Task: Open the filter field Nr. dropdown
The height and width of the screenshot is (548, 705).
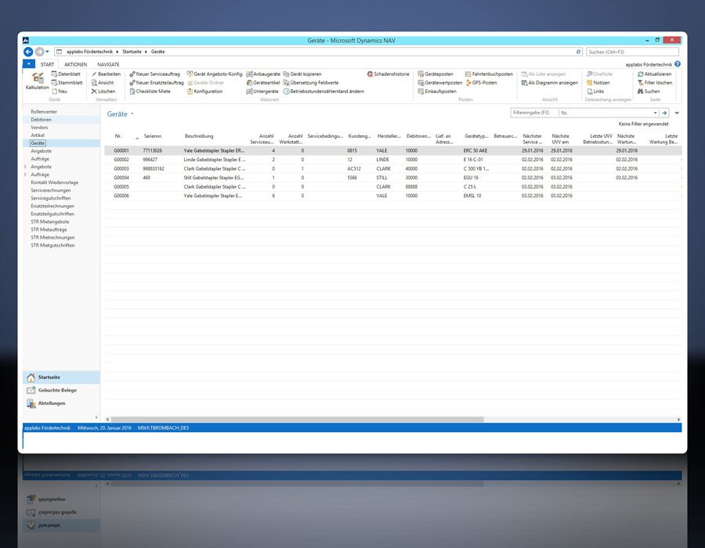Action: click(x=655, y=113)
